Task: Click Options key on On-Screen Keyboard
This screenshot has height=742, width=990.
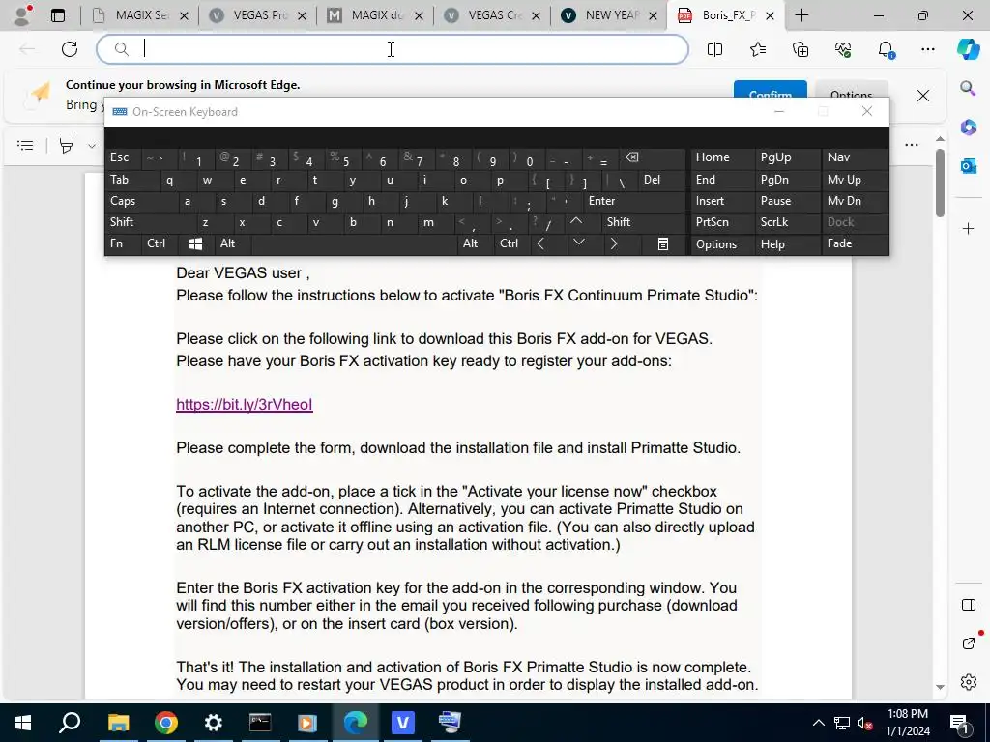Action: pyautogui.click(x=721, y=244)
